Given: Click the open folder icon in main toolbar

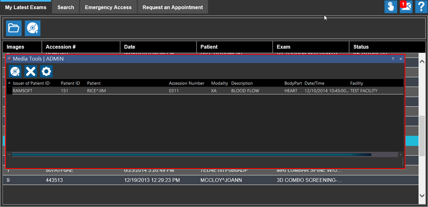Looking at the screenshot, I should coord(14,28).
